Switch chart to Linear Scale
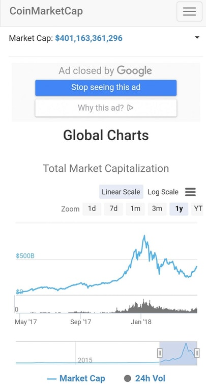The width and height of the screenshot is (206, 391). pos(121,192)
